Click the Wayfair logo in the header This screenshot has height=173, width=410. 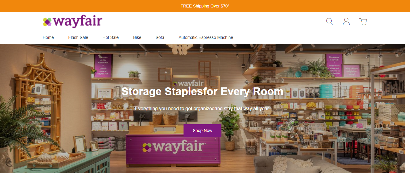click(x=73, y=22)
